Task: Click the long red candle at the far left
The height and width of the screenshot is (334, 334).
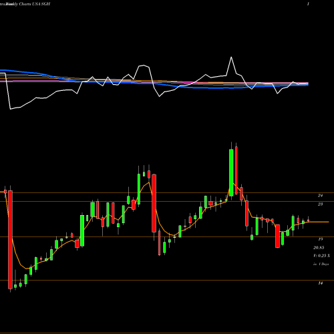Action: [10, 240]
